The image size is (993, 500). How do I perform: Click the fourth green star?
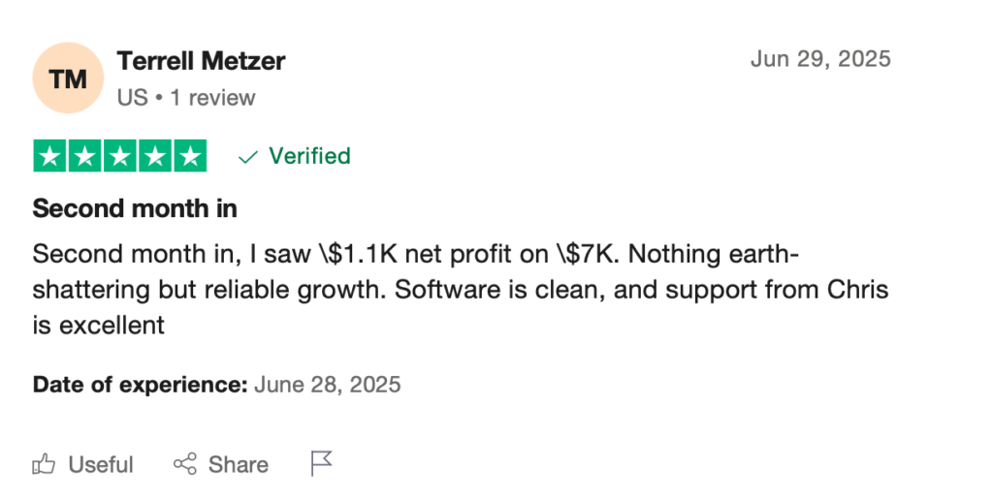(155, 156)
